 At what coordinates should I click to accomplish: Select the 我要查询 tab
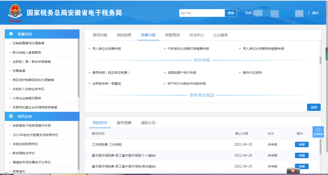pos(172,35)
